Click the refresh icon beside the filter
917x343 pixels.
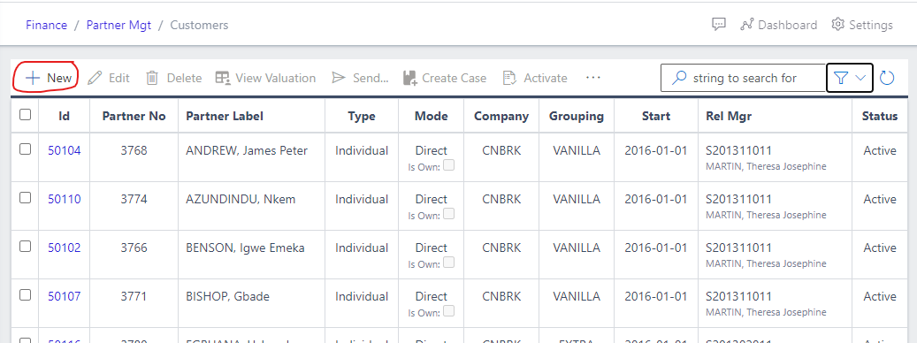[887, 78]
